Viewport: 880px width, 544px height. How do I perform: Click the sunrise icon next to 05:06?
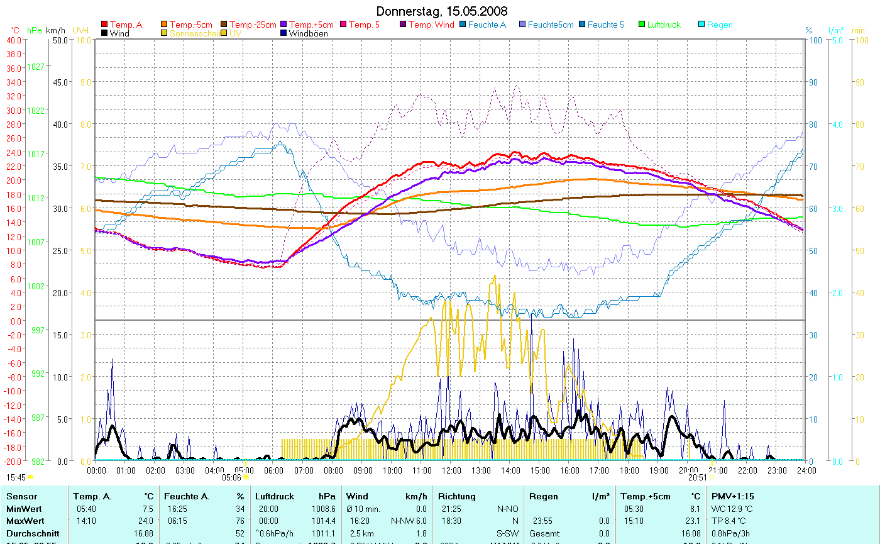[245, 477]
